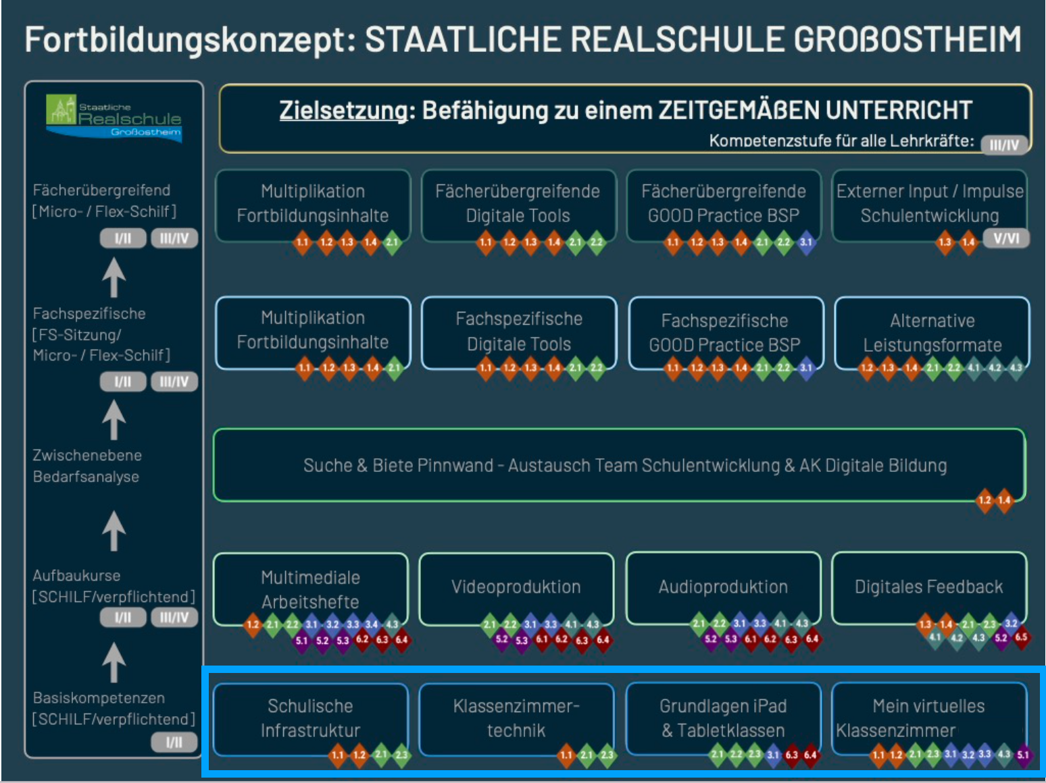Select the III/IV badge under Aufbaukurse

click(x=174, y=617)
